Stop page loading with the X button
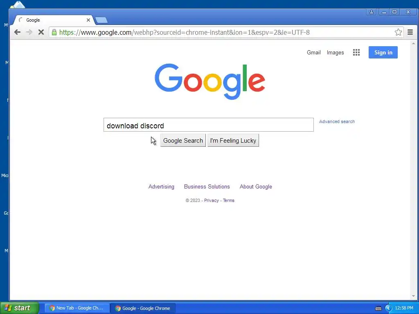The image size is (419, 314). [x=41, y=32]
